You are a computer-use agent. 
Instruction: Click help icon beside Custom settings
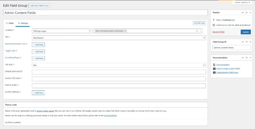[20, 92]
